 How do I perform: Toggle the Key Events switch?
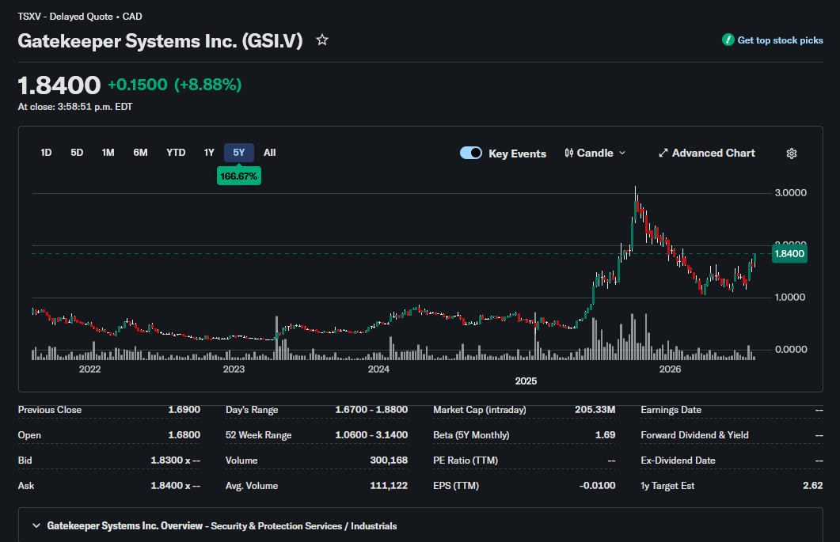471,154
